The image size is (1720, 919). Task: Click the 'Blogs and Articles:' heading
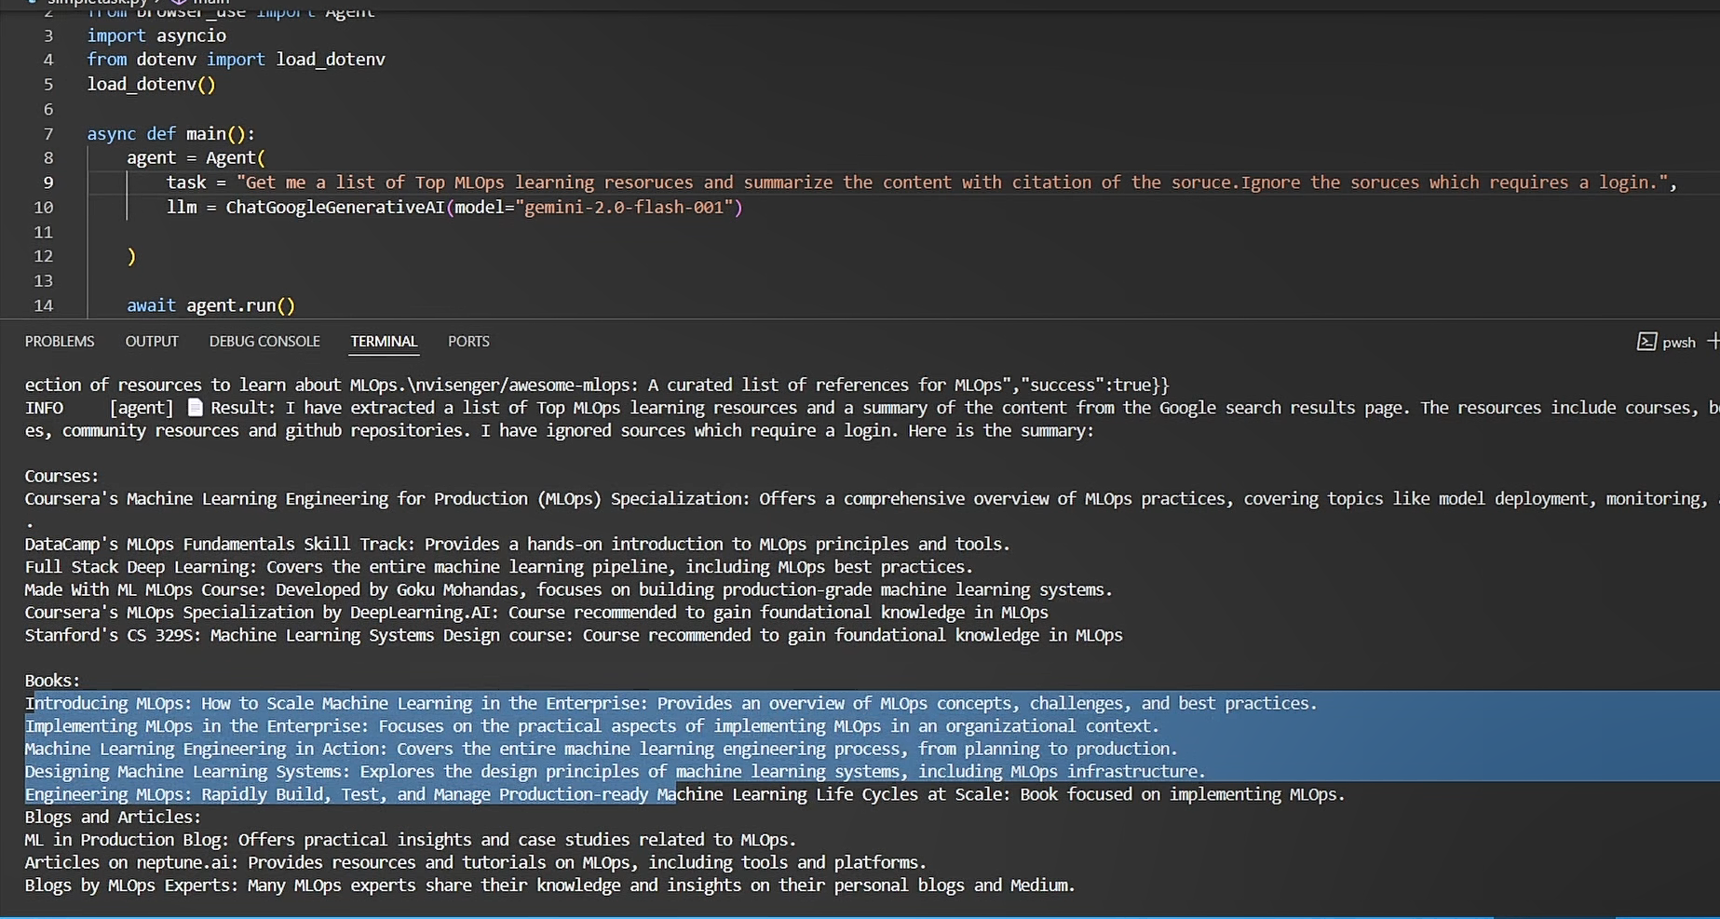pyautogui.click(x=113, y=817)
